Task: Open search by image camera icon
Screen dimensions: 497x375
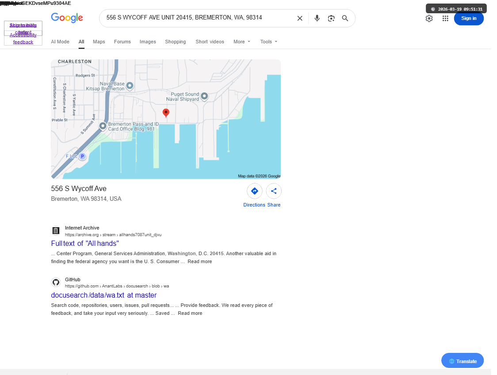Action: point(331,19)
